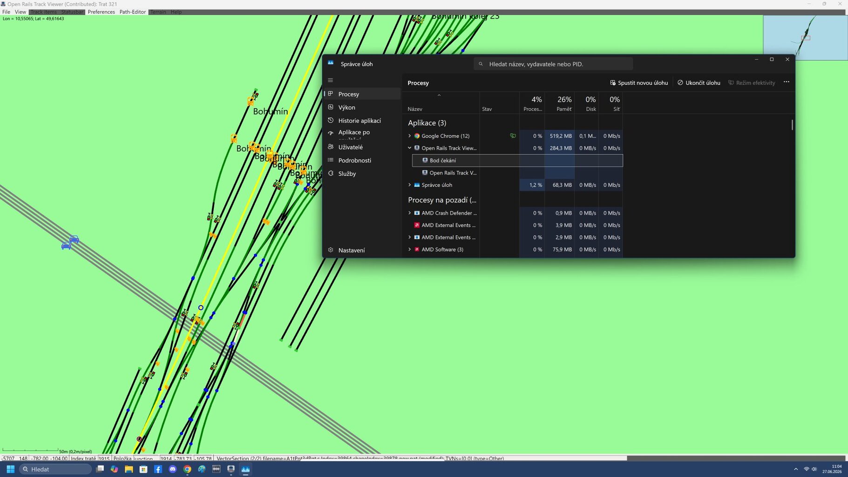848x477 pixels.
Task: Sort by the Stav column header
Action: 499,103
